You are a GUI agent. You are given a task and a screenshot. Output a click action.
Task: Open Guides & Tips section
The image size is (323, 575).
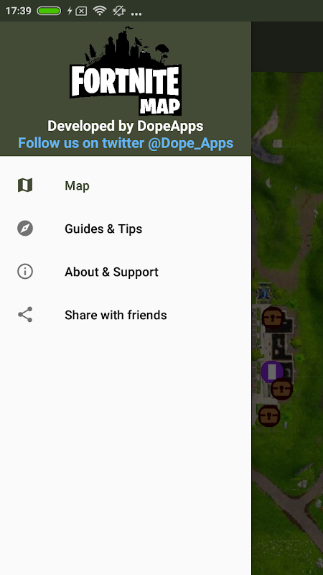[x=126, y=229]
